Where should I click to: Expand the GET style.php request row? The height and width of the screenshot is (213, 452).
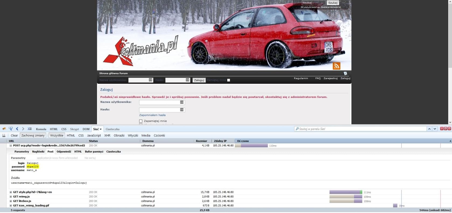click(x=11, y=192)
